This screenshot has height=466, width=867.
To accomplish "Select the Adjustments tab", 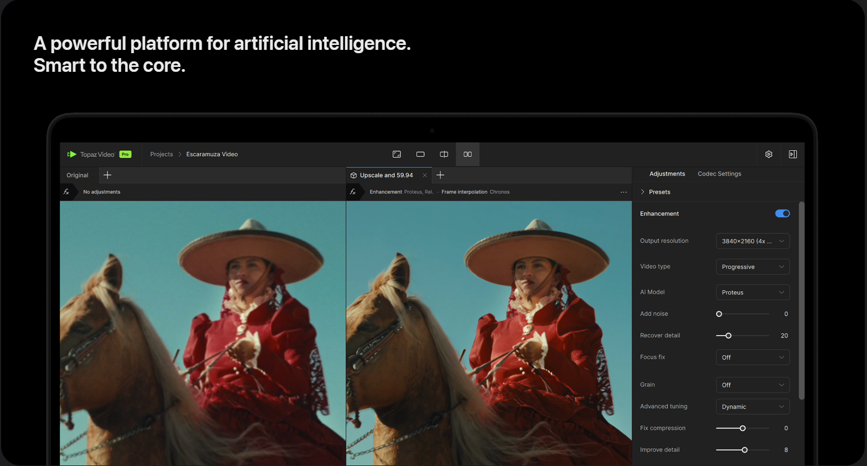I will (667, 174).
